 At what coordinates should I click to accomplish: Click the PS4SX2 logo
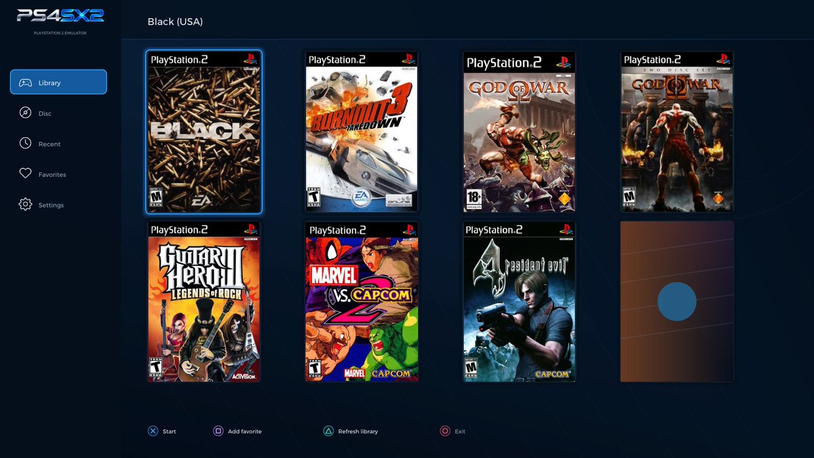[x=60, y=16]
